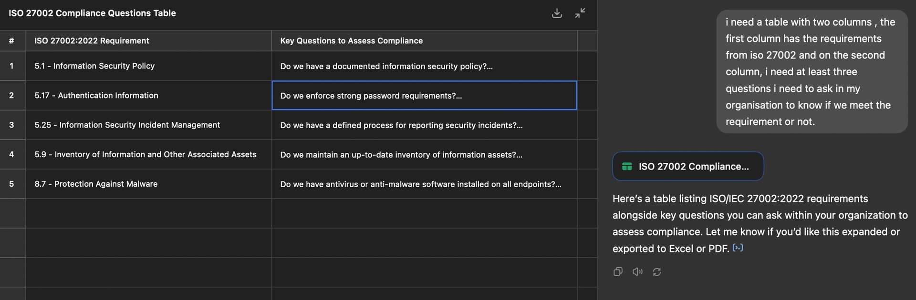This screenshot has height=300, width=916.
Task: Select row number 4
Action: tap(13, 154)
